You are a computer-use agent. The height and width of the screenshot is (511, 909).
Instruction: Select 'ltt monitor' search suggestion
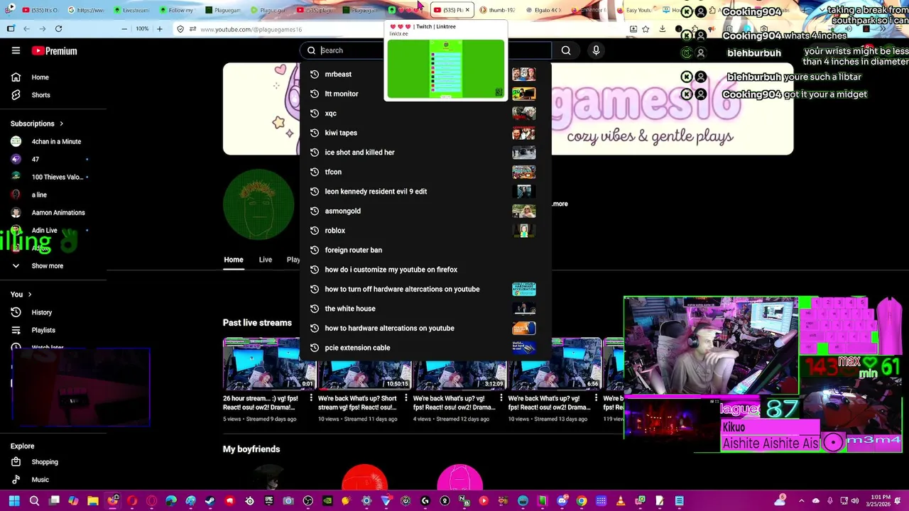tap(425, 94)
